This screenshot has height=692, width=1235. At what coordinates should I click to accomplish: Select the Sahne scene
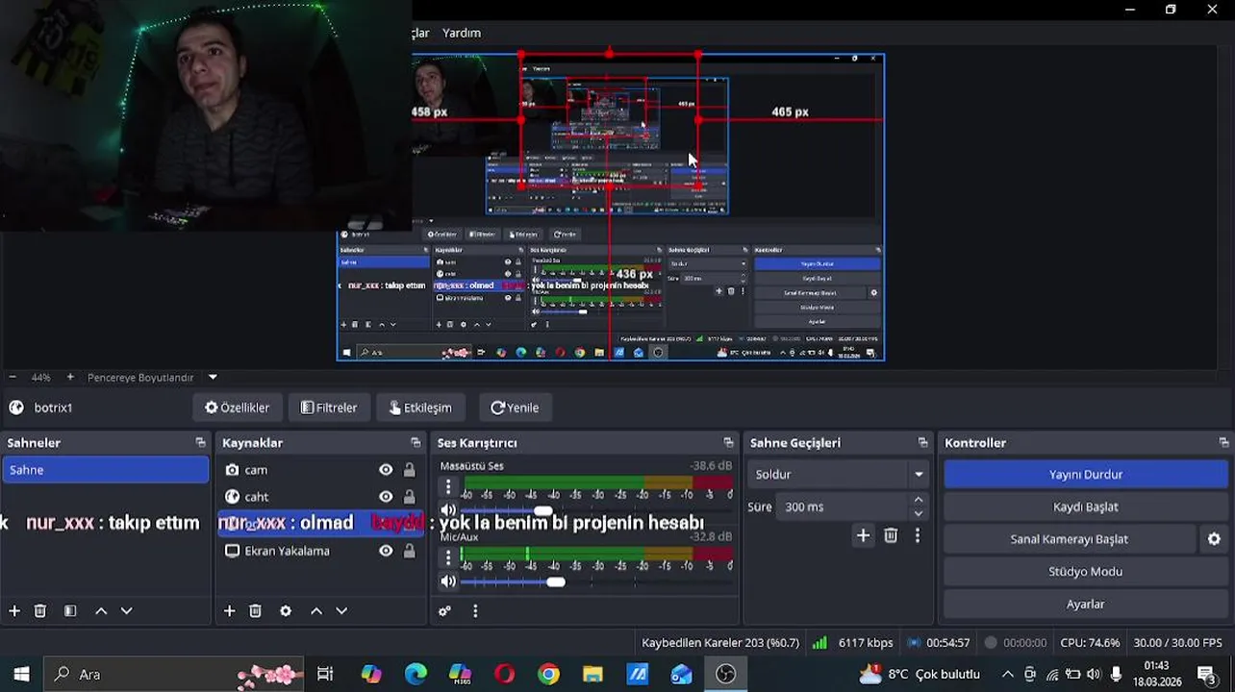click(x=105, y=470)
